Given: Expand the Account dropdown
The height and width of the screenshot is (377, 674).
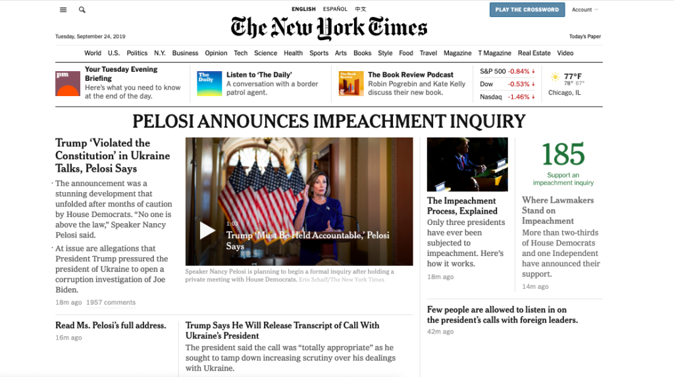Looking at the screenshot, I should click(584, 9).
